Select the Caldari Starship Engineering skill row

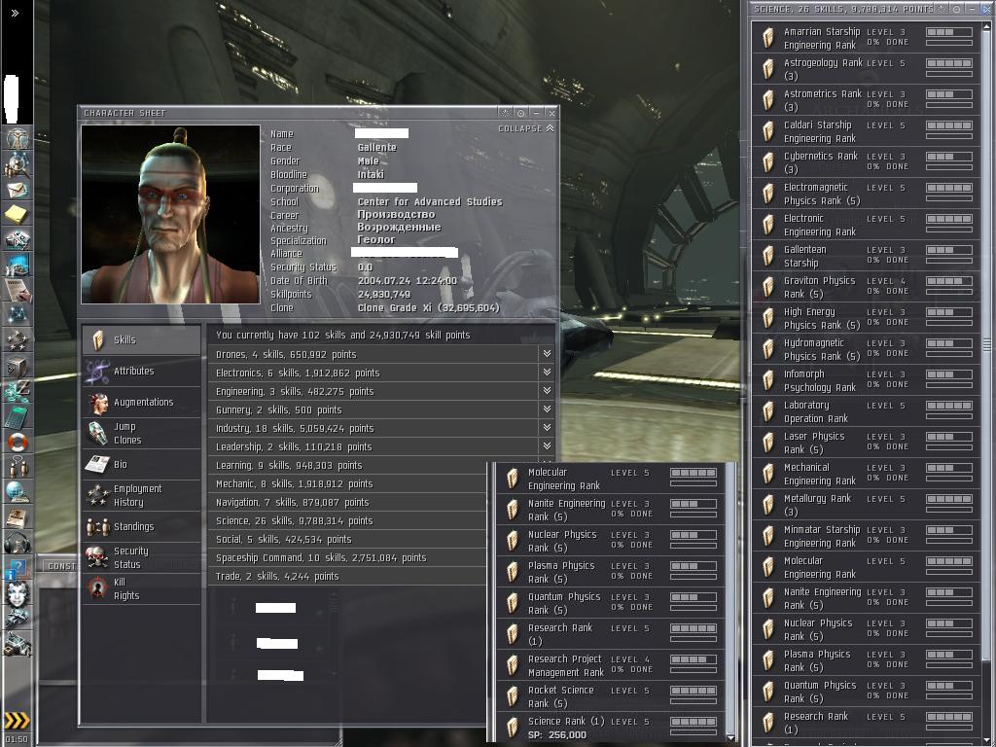tap(867, 131)
